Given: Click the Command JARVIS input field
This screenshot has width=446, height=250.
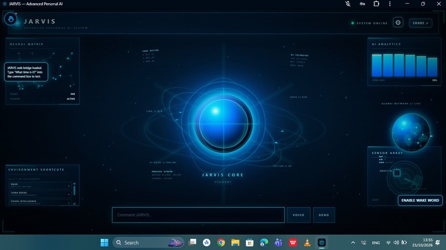Looking at the screenshot, I should pos(198,215).
